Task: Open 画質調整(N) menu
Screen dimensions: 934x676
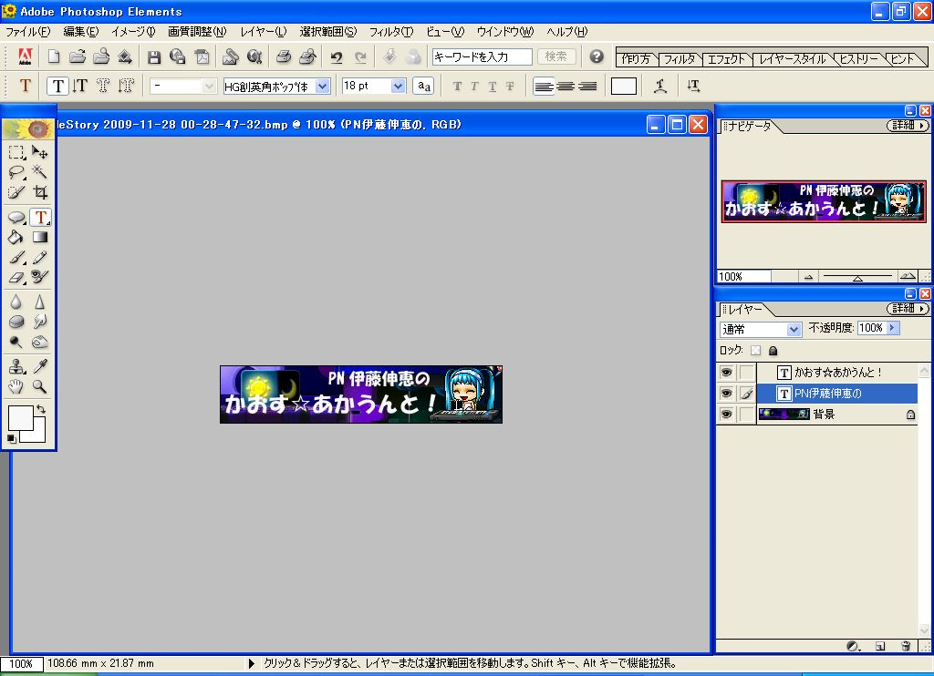Action: (x=197, y=32)
